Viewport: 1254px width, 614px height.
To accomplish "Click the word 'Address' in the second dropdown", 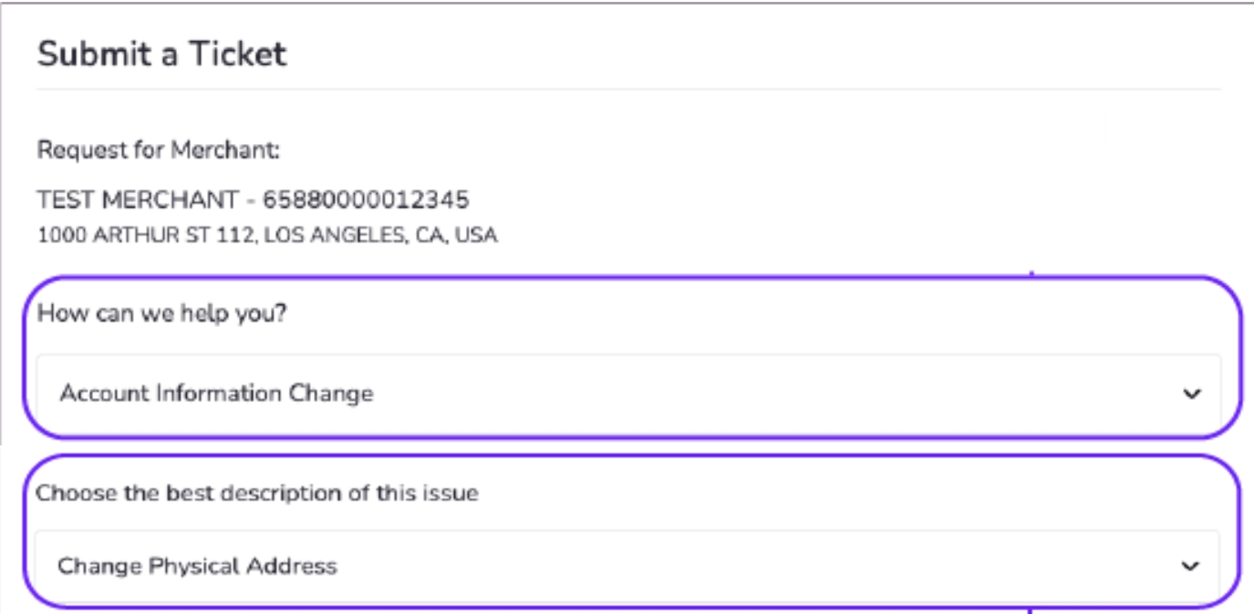I will 295,566.
